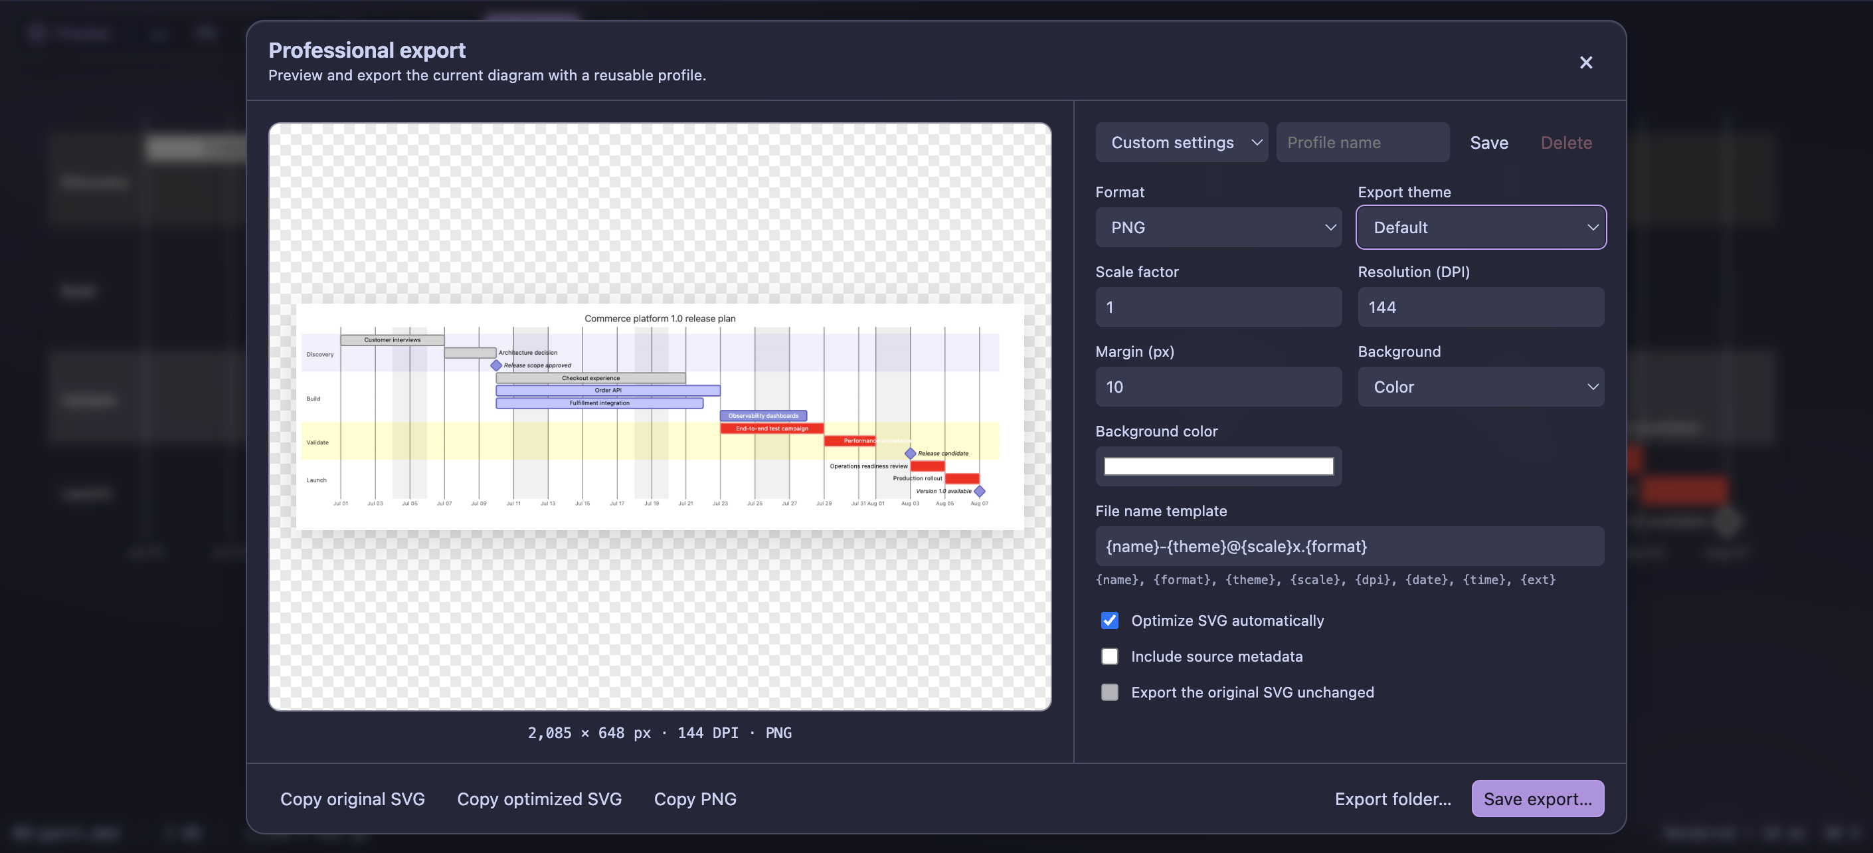The height and width of the screenshot is (853, 1873).
Task: Click the Order API task bar
Action: (608, 391)
